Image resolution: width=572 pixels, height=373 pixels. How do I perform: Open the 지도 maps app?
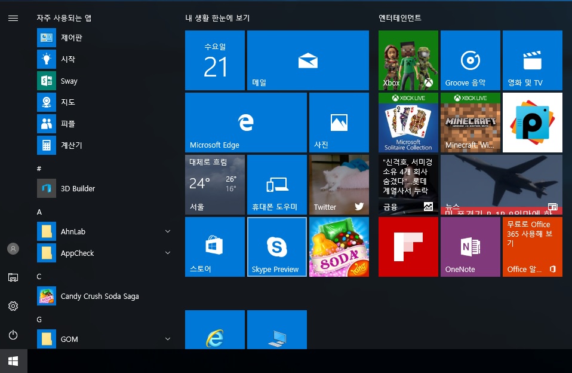click(104, 102)
